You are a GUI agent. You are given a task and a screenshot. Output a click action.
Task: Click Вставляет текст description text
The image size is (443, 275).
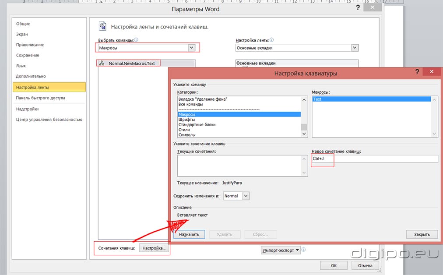pyautogui.click(x=193, y=215)
